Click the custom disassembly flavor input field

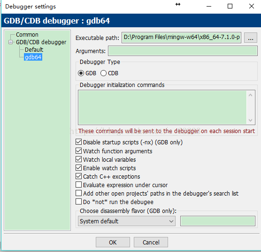click(218, 221)
